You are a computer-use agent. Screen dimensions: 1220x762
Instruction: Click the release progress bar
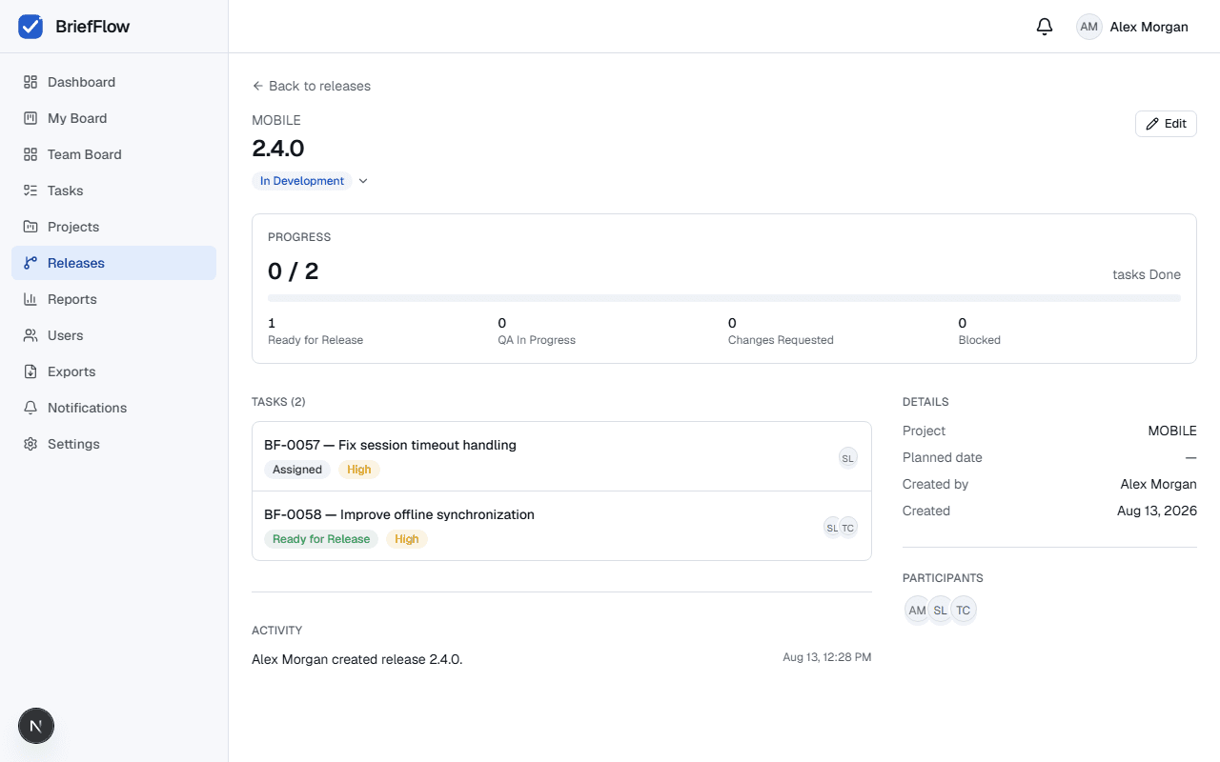[x=724, y=298]
